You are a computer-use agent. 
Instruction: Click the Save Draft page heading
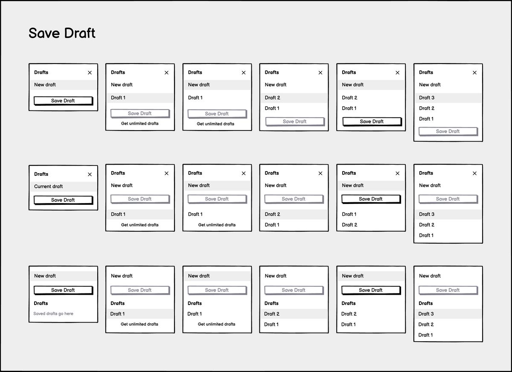[62, 33]
